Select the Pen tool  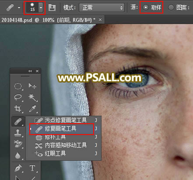[x=18, y=168]
